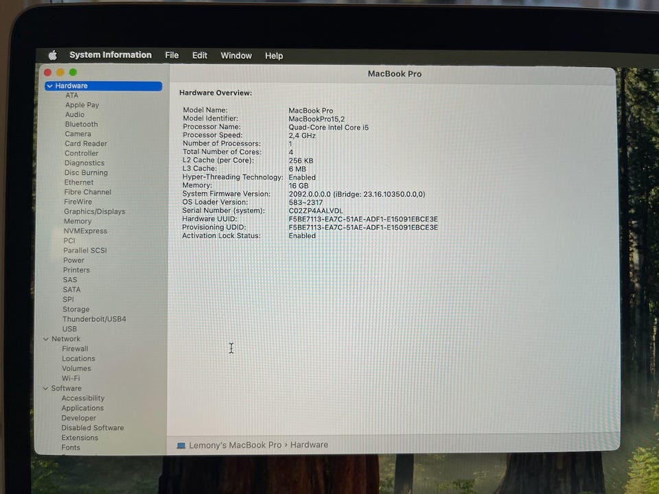The height and width of the screenshot is (494, 659).
Task: Open the System Information app menu
Action: click(x=111, y=55)
